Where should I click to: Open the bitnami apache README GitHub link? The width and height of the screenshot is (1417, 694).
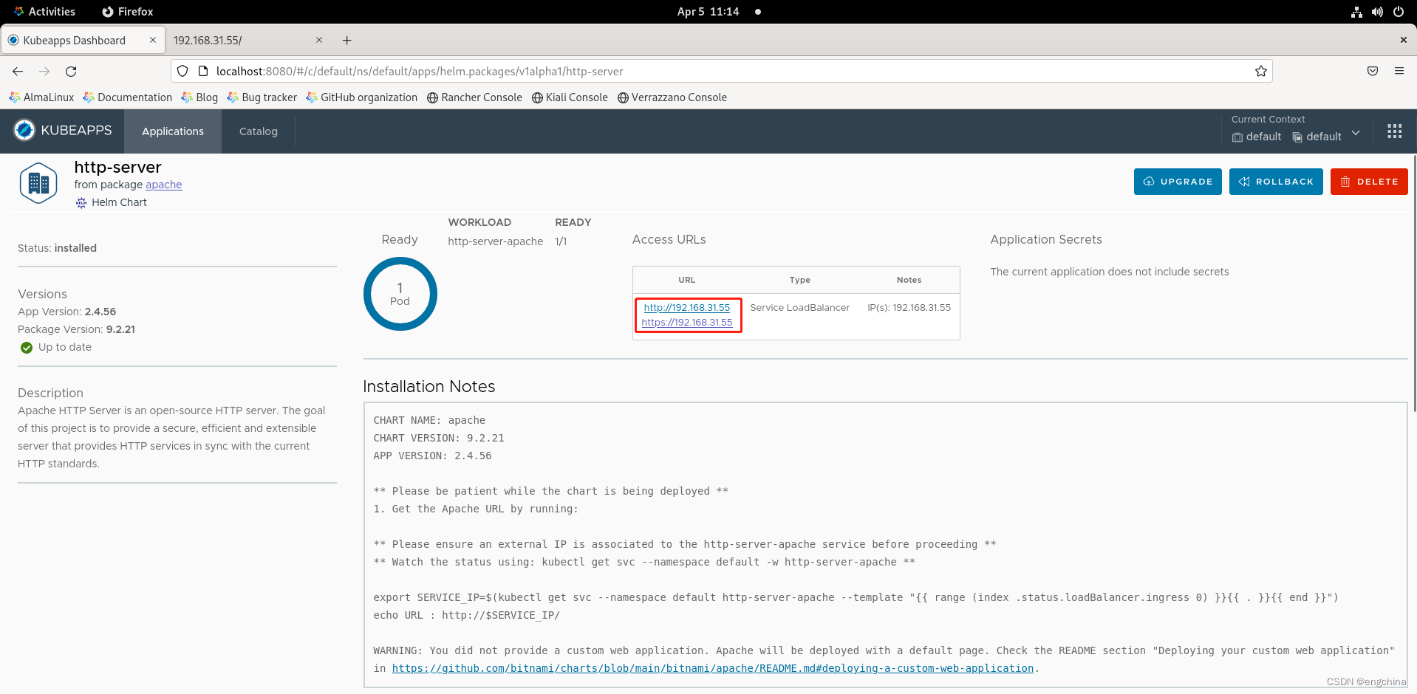[712, 669]
